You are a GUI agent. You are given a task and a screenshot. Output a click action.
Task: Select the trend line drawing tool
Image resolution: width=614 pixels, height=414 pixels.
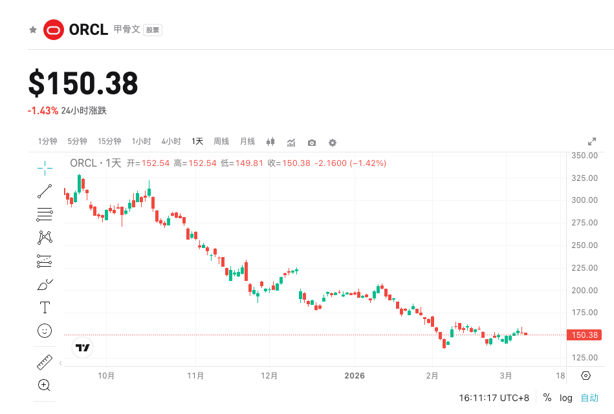click(x=45, y=191)
